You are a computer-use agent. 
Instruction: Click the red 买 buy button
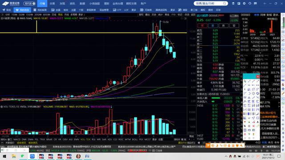tap(202, 26)
